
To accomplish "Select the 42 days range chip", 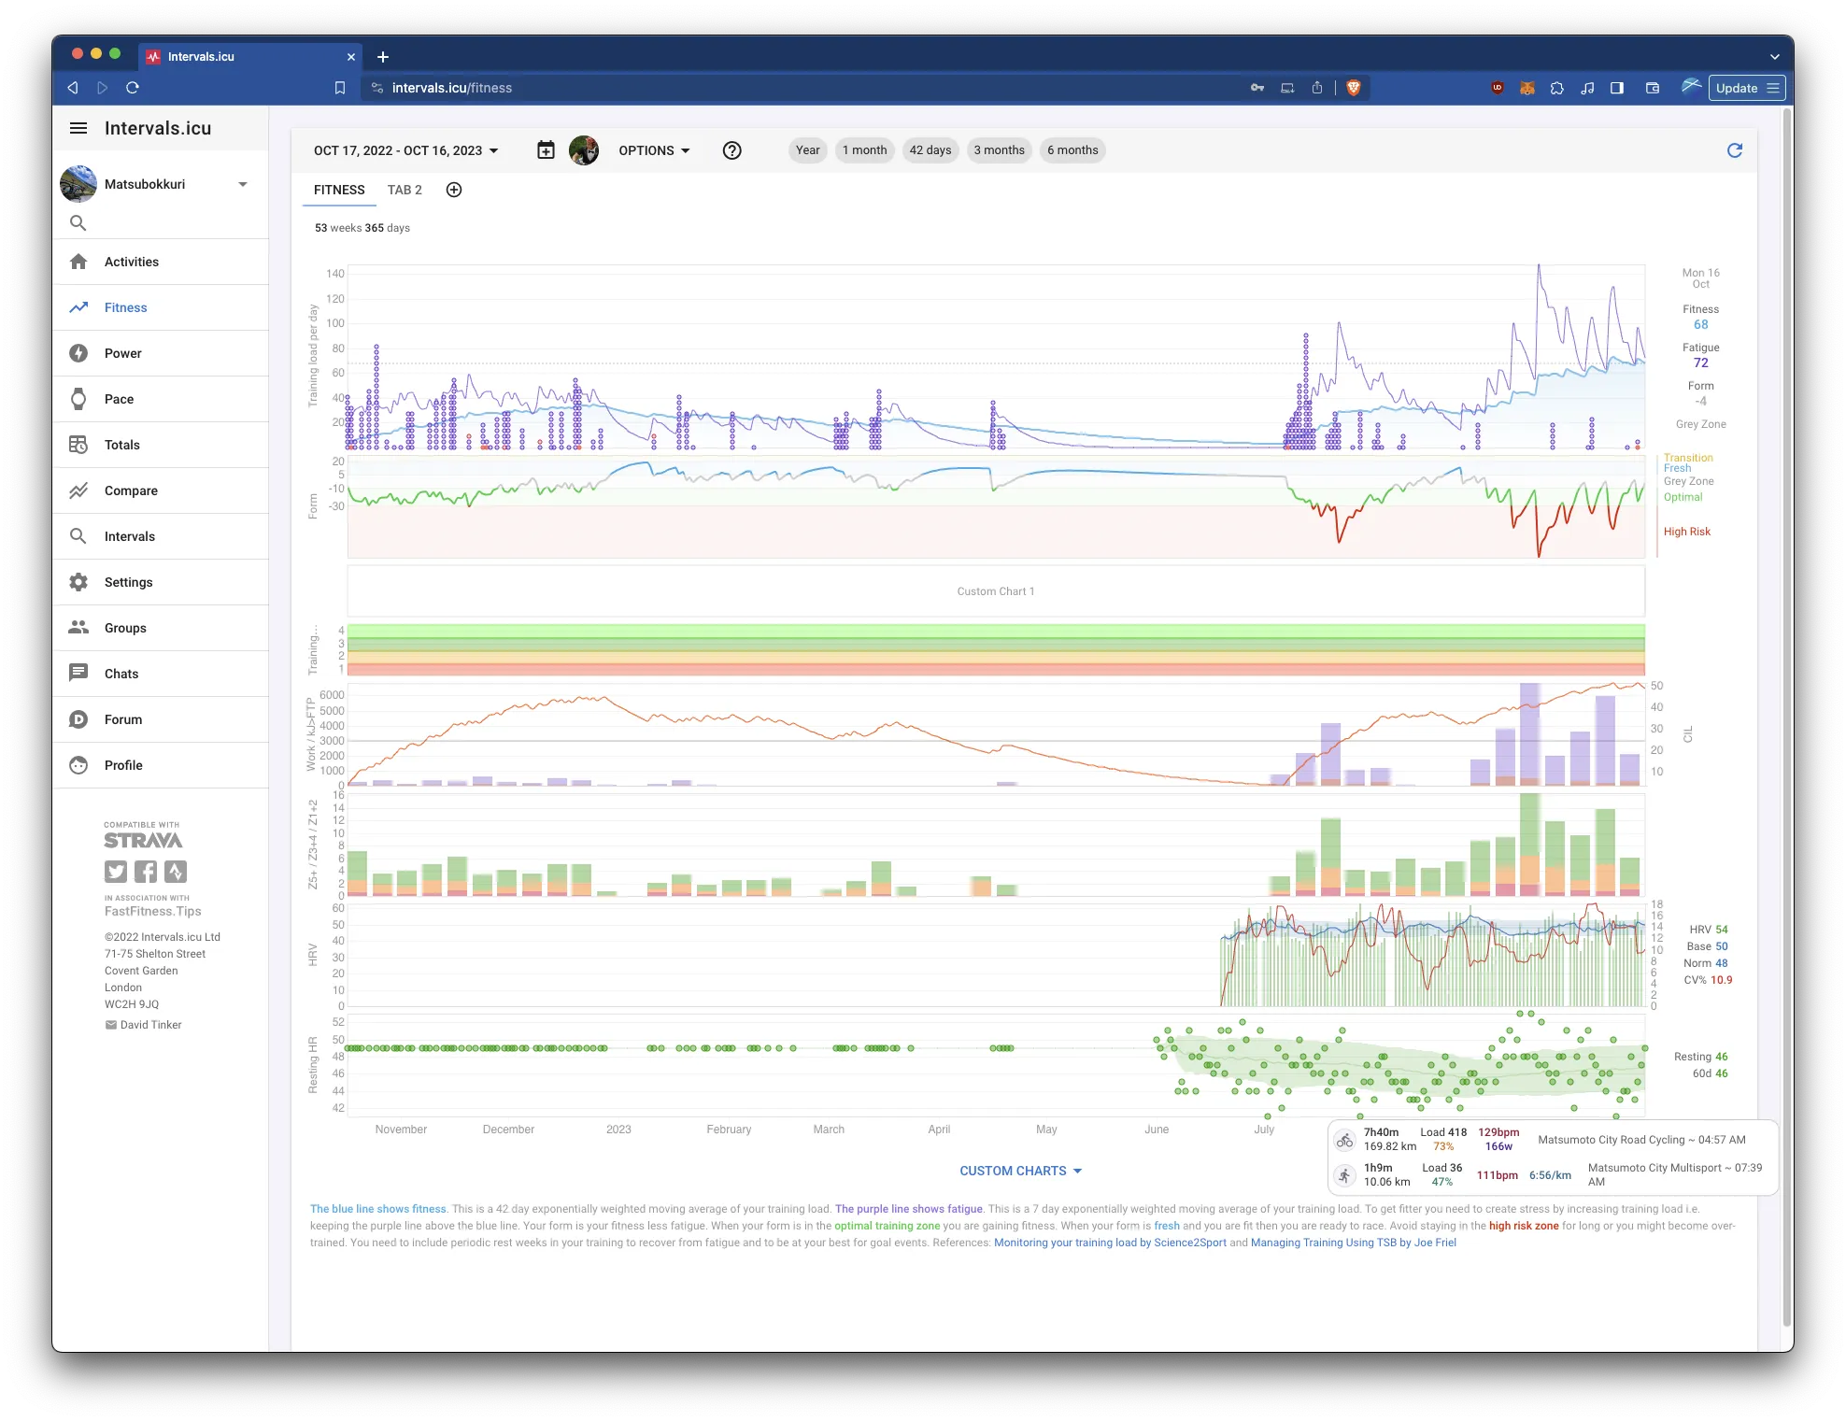I will tap(930, 150).
